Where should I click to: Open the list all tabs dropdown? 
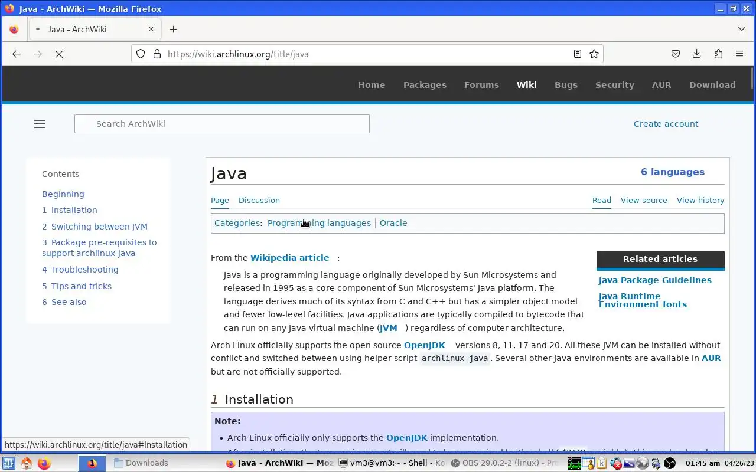click(x=742, y=29)
